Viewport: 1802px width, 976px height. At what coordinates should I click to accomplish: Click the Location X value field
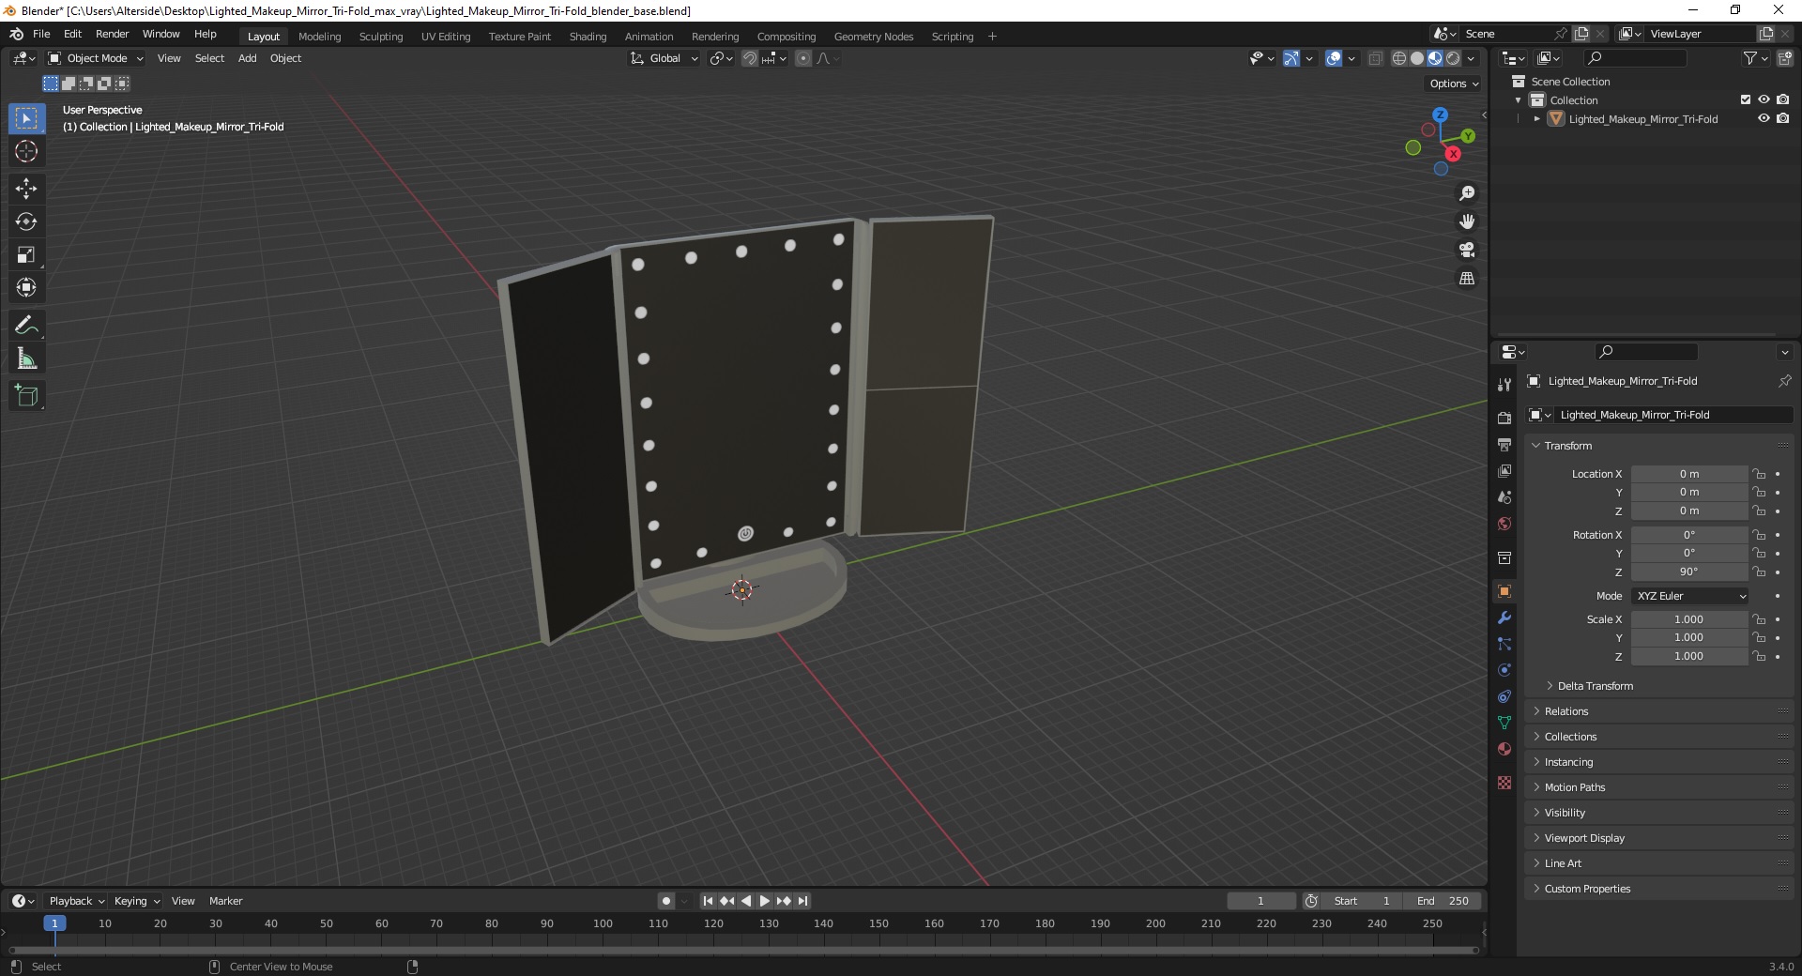click(1689, 474)
